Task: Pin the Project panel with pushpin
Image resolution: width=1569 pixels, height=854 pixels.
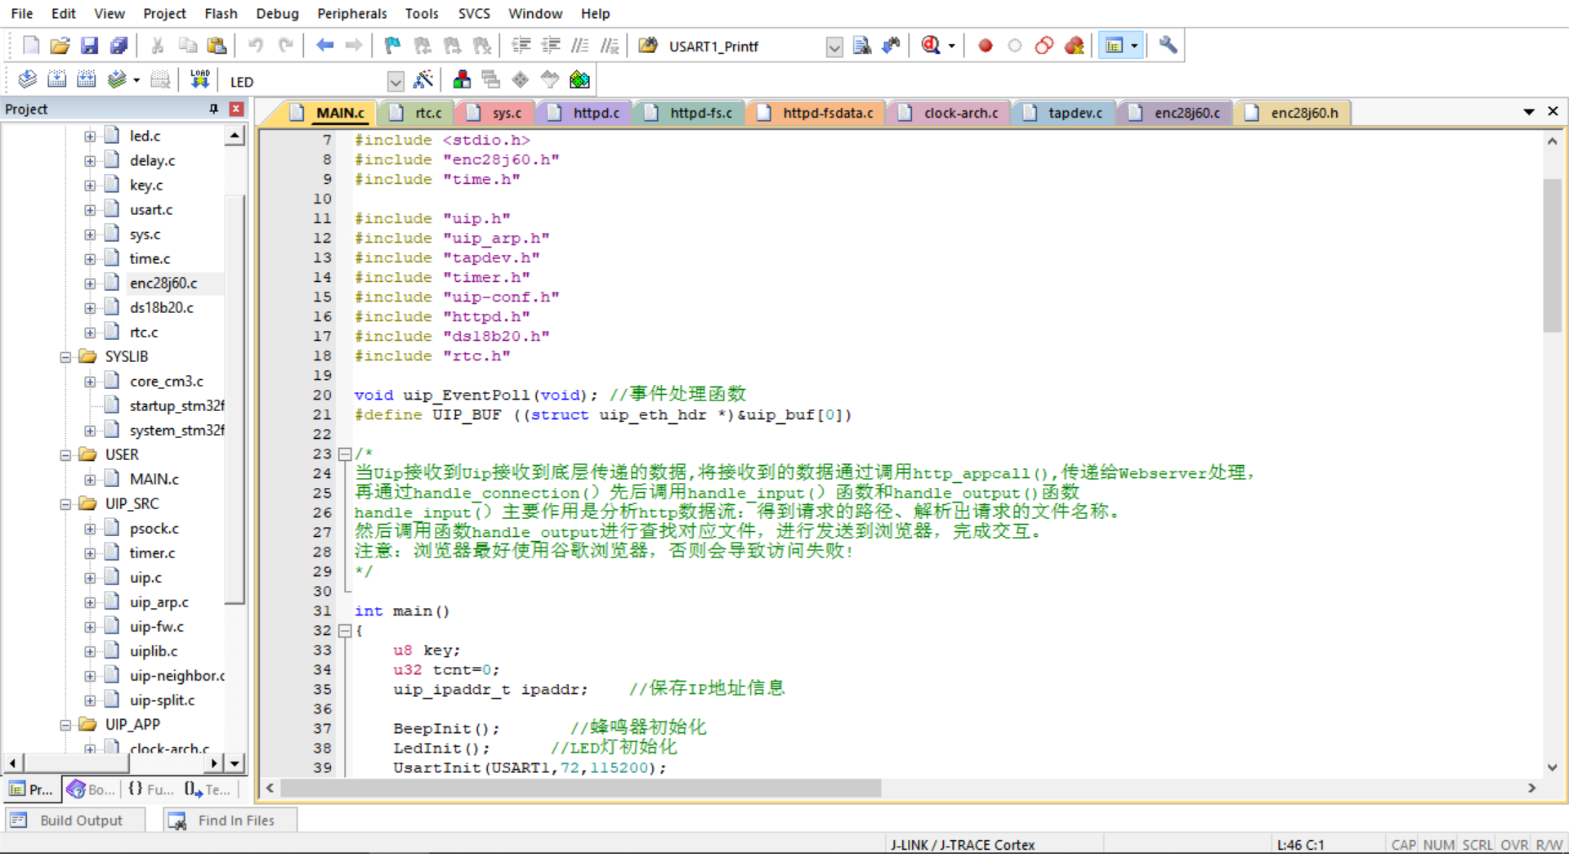Action: tap(213, 109)
